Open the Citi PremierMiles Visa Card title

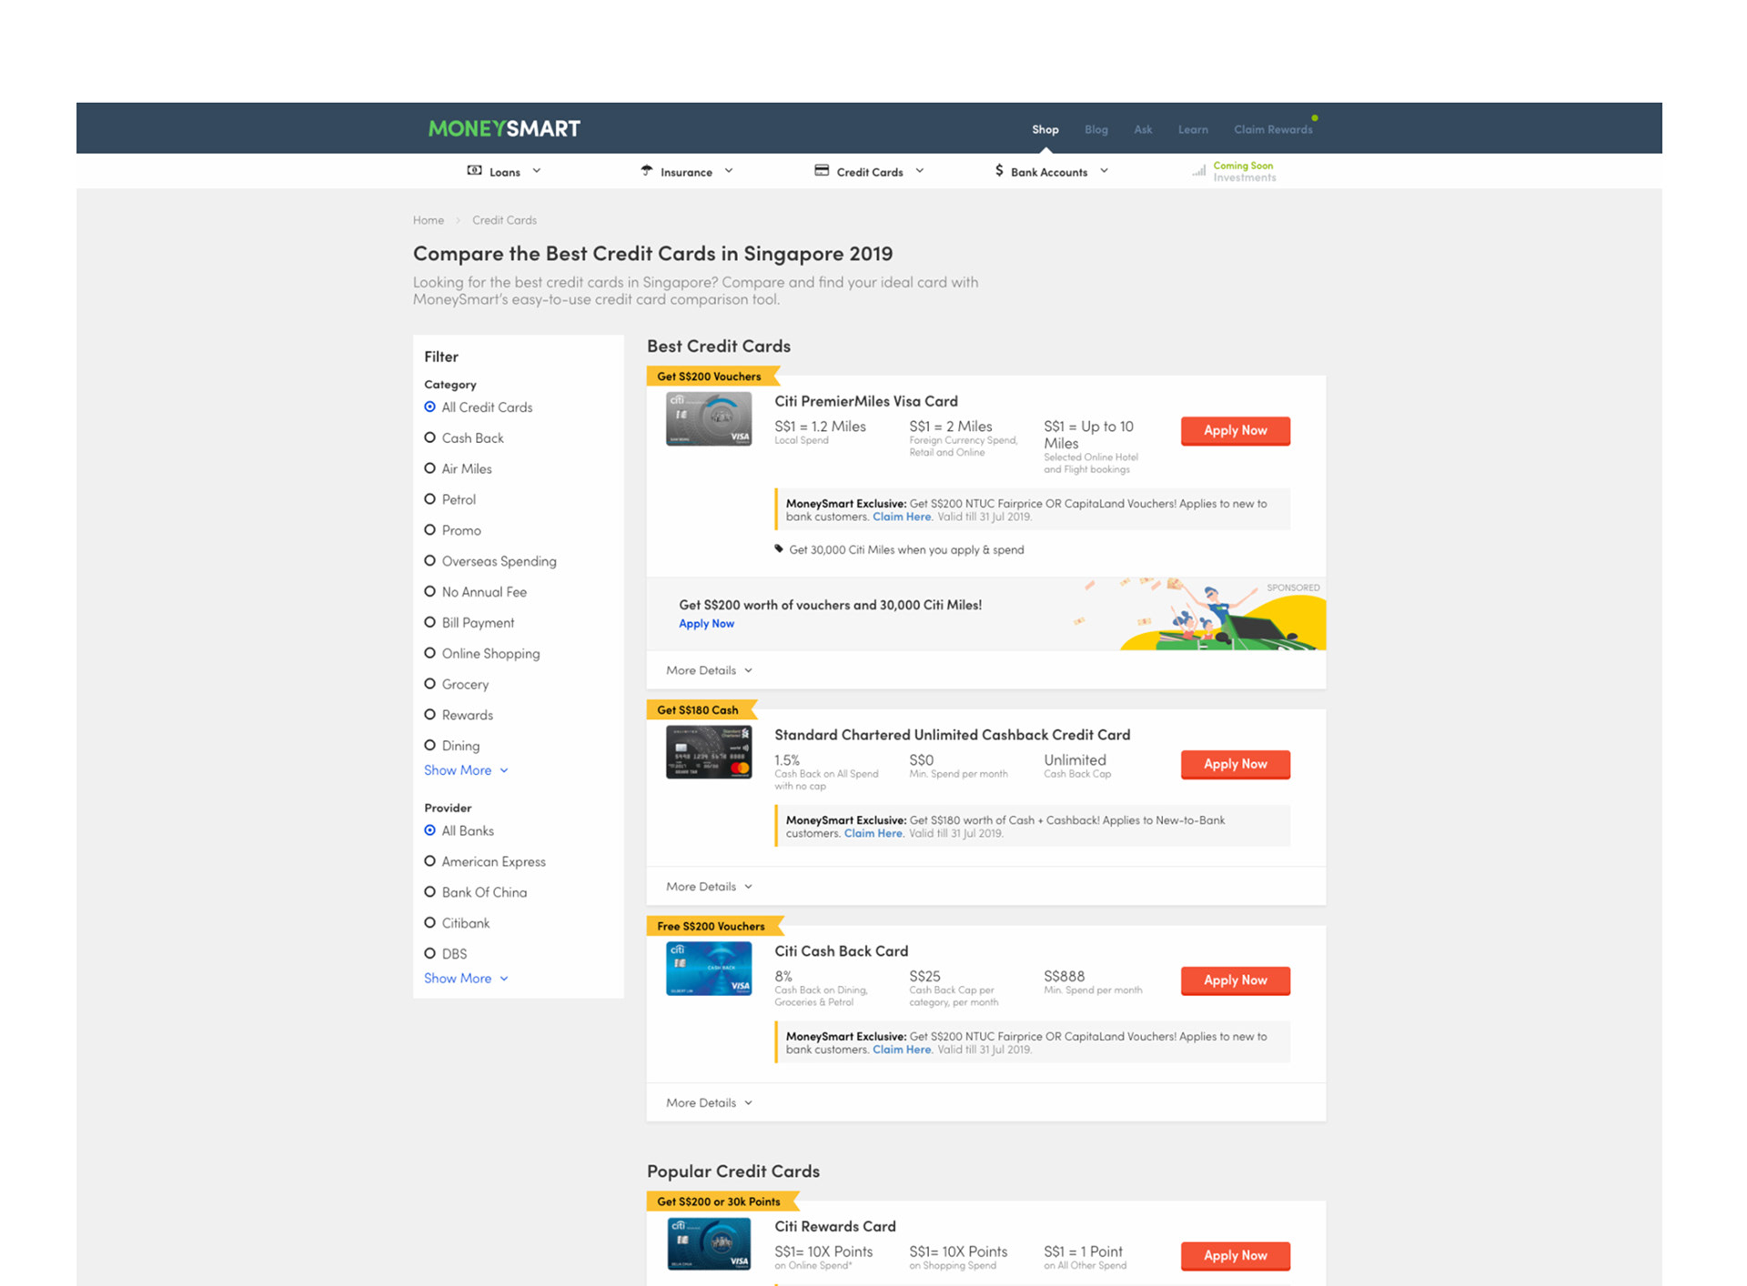(866, 401)
